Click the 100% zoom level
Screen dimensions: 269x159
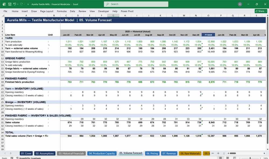266,158
